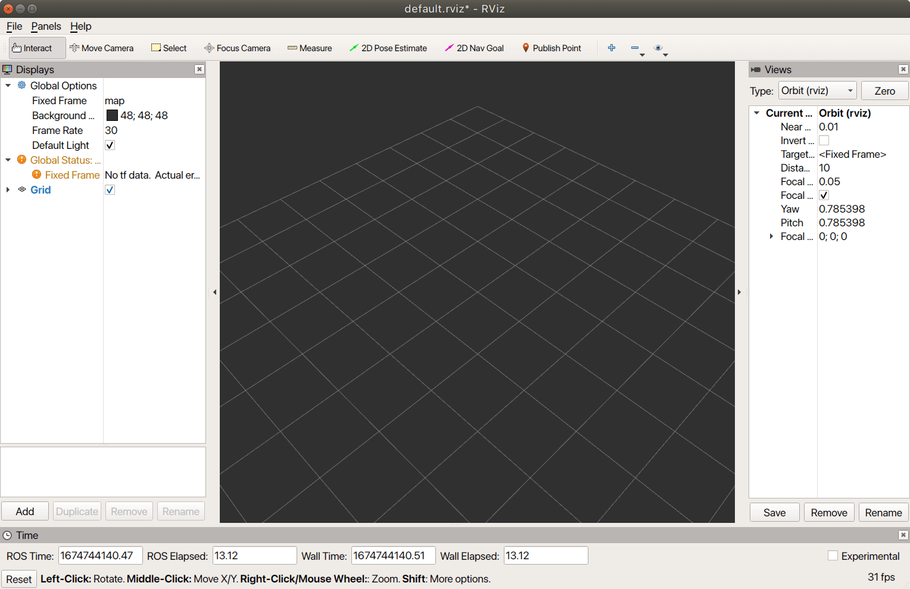Click the Global Status warning icon
910x589 pixels.
tap(22, 160)
